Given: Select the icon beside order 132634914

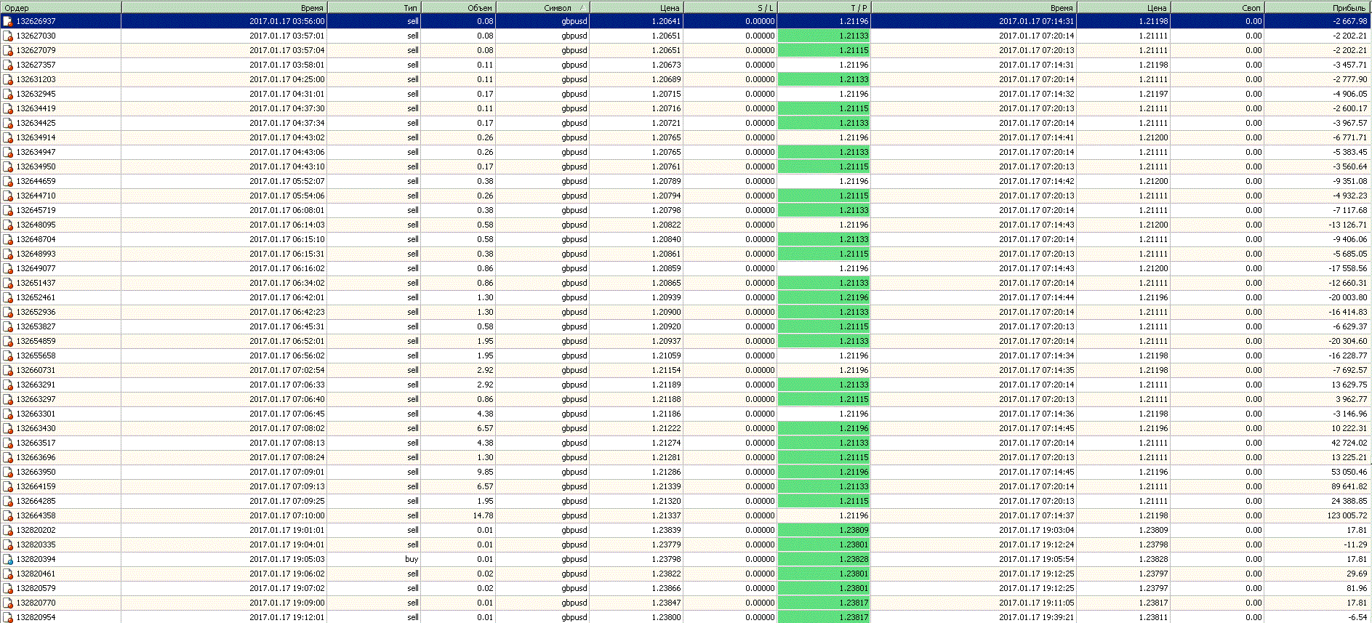Looking at the screenshot, I should tap(8, 137).
